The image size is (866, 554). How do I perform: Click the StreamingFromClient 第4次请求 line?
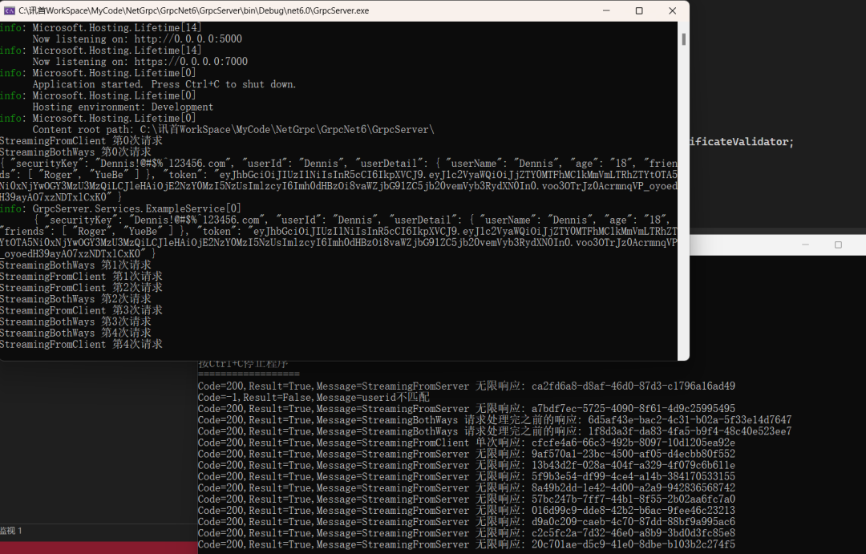click(81, 345)
